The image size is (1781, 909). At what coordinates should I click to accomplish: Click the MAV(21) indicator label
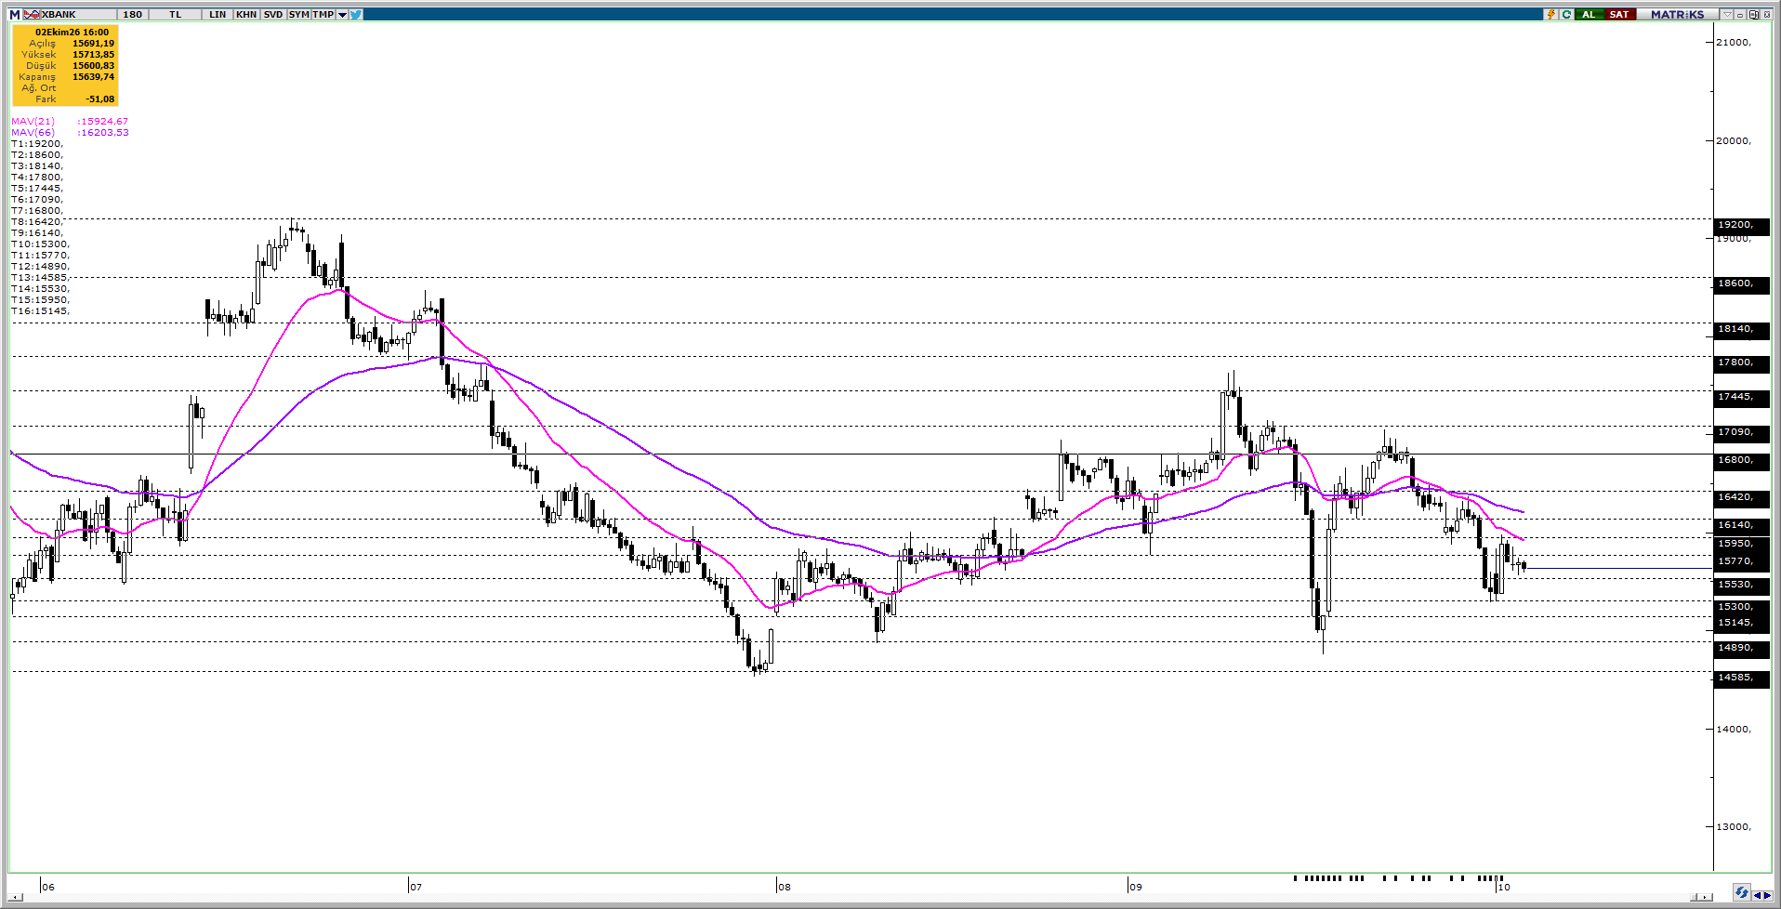tap(33, 121)
